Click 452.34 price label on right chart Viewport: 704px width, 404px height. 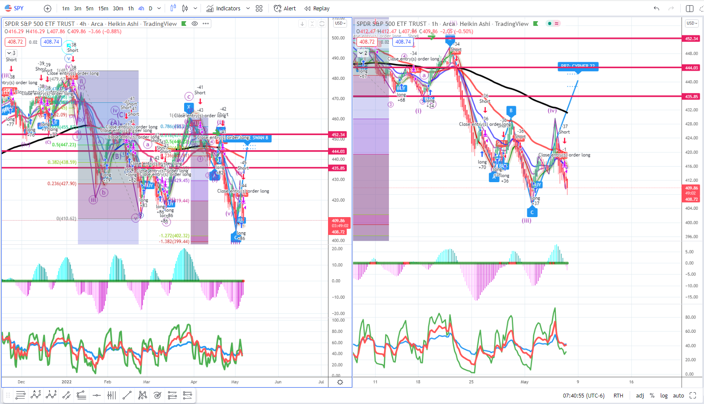691,38
